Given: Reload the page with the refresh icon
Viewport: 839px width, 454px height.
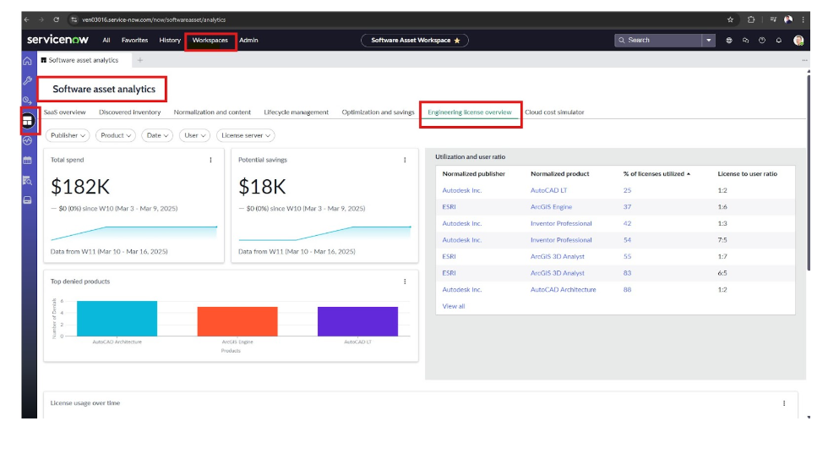Looking at the screenshot, I should point(56,19).
